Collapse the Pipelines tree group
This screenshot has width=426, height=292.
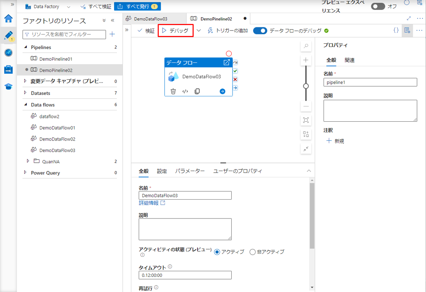coord(25,47)
